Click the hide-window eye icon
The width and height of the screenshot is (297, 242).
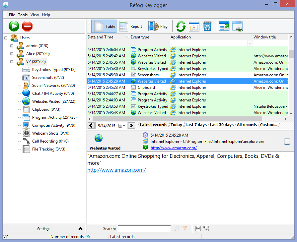[x=238, y=26]
